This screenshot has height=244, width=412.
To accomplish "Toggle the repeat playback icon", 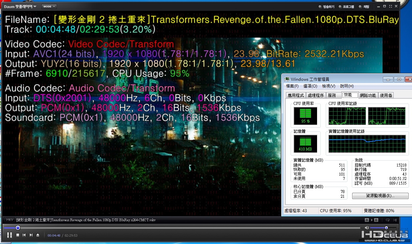I will (x=388, y=220).
